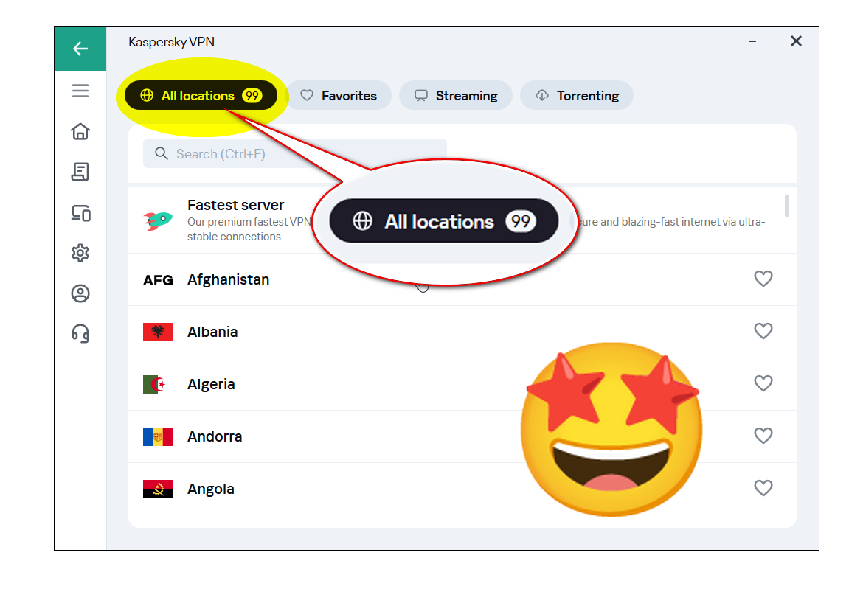
Task: Click the Angola flag icon
Action: 158,489
